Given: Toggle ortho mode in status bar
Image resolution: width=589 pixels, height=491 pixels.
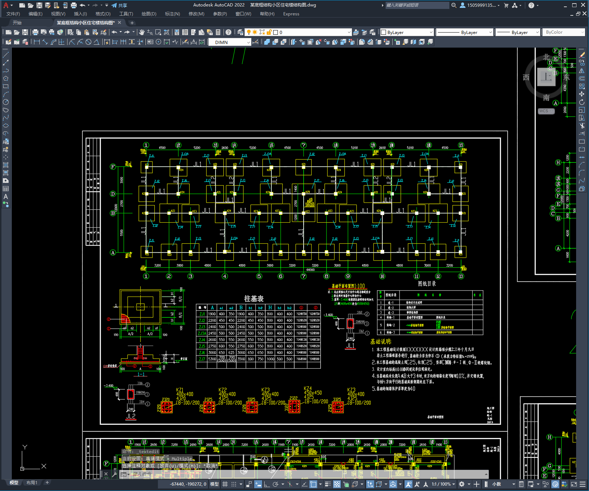Looking at the screenshot, I should click(267, 484).
